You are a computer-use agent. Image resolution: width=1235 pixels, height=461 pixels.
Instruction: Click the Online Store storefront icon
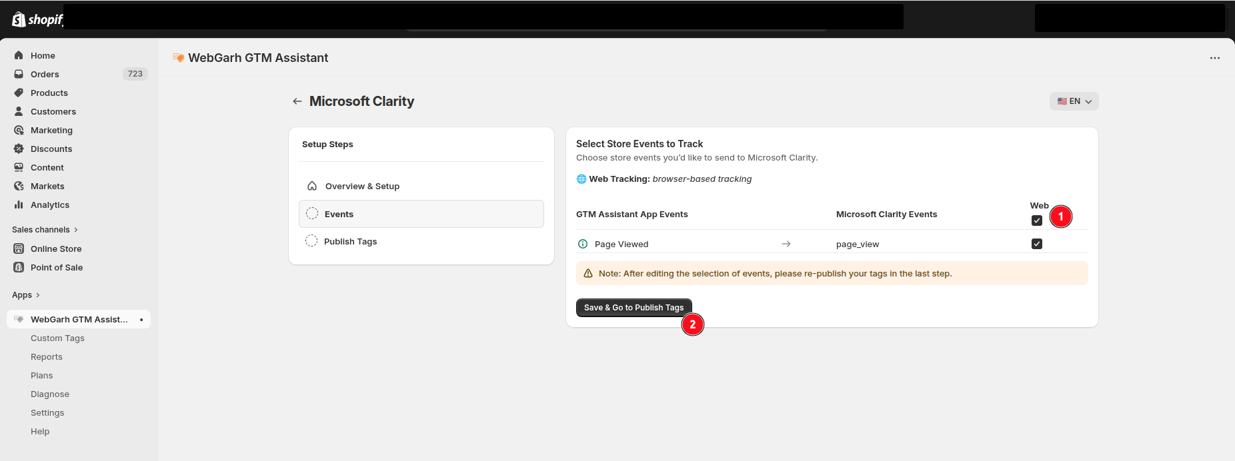pos(19,248)
